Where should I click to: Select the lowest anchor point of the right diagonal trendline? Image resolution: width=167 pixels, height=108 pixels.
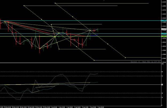(x=125, y=57)
